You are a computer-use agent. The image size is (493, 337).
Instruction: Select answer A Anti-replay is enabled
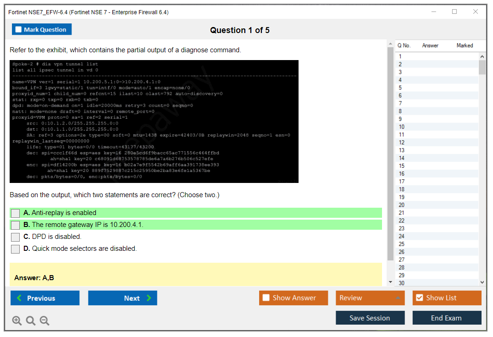point(16,213)
